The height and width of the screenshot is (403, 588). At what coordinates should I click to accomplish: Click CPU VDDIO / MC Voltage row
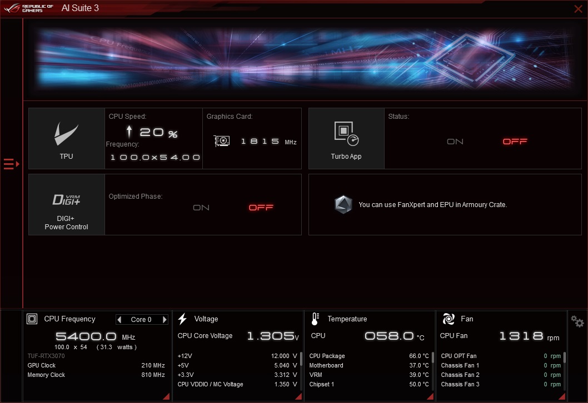237,384
